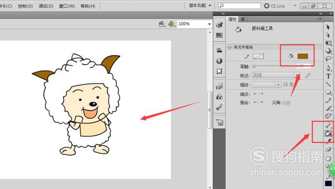Select the Paint Bucket tool

click(x=328, y=133)
